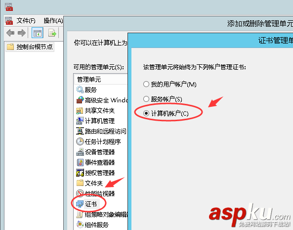This screenshot has height=230, width=293.
Task: Click the MMC console icon in title bar
Action: (9, 7)
